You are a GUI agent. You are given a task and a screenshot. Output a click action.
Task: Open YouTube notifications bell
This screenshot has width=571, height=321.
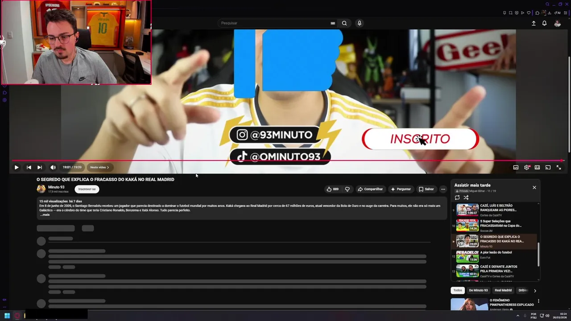pyautogui.click(x=544, y=23)
